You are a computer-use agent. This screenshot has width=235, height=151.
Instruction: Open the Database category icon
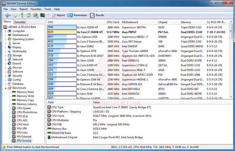pos(9,84)
